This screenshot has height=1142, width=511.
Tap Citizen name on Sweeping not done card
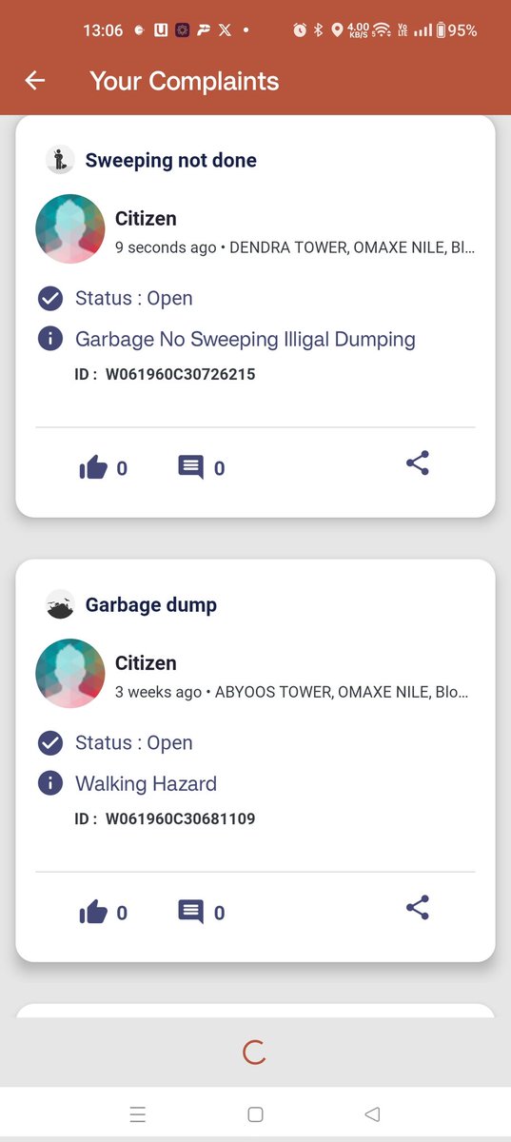tap(146, 219)
